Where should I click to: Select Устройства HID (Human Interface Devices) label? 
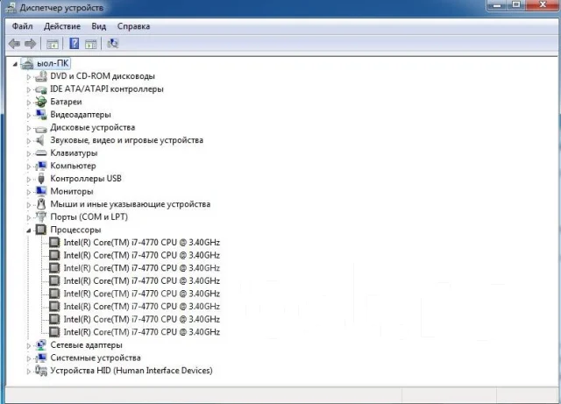click(131, 371)
